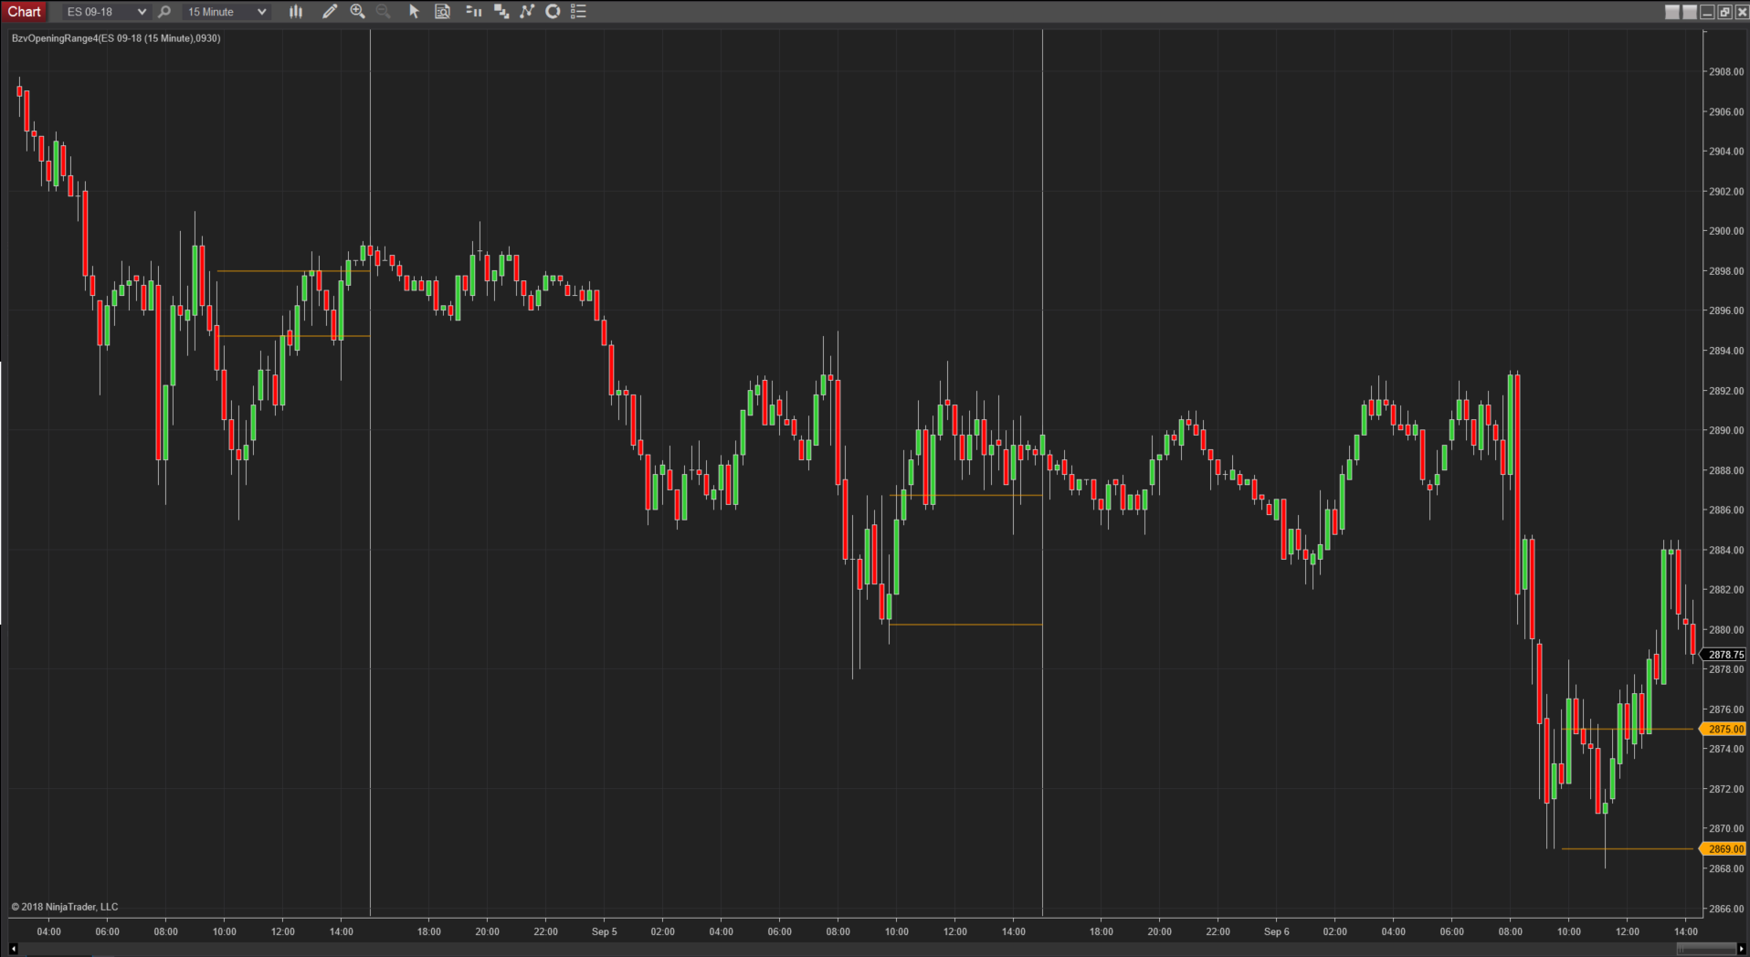
Task: Open the Chart Trader icon
Action: click(x=473, y=12)
